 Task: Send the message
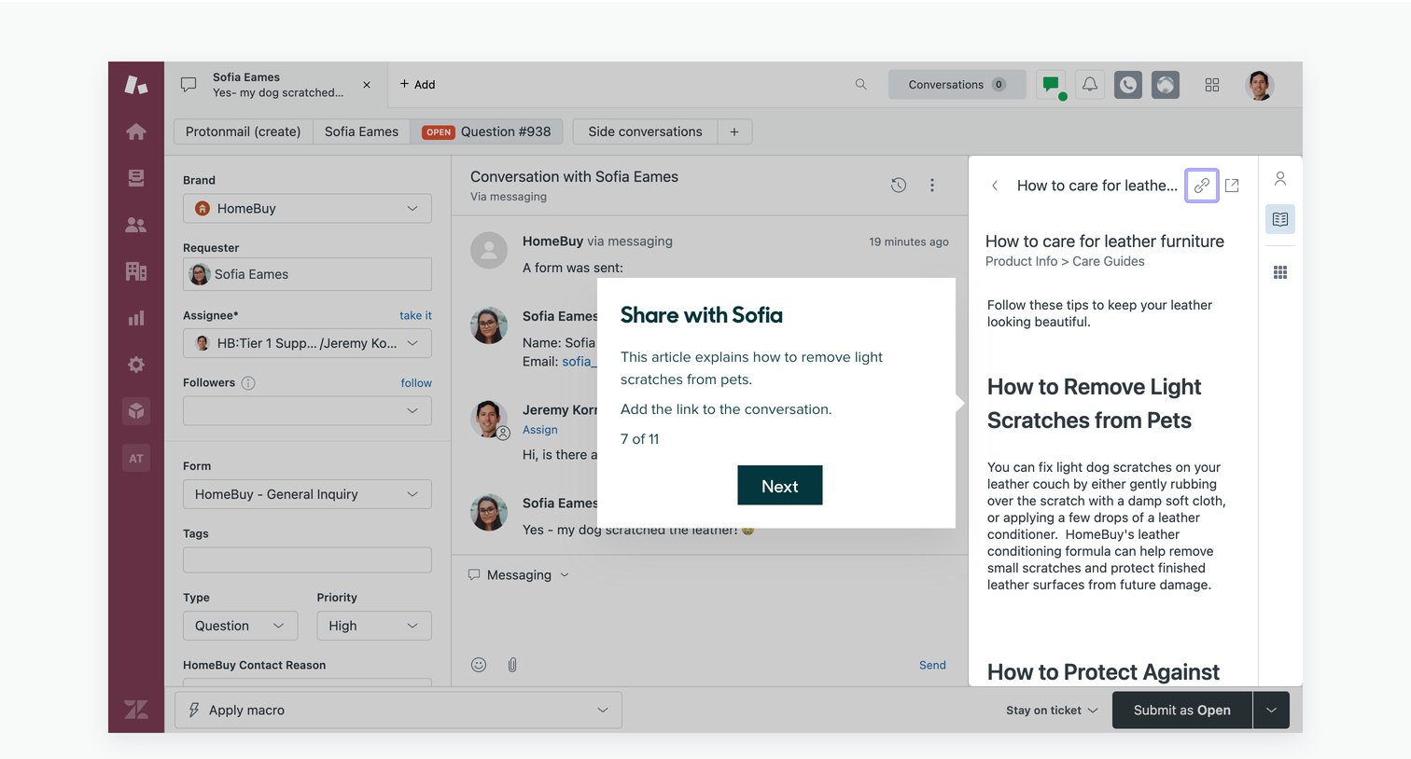932,665
